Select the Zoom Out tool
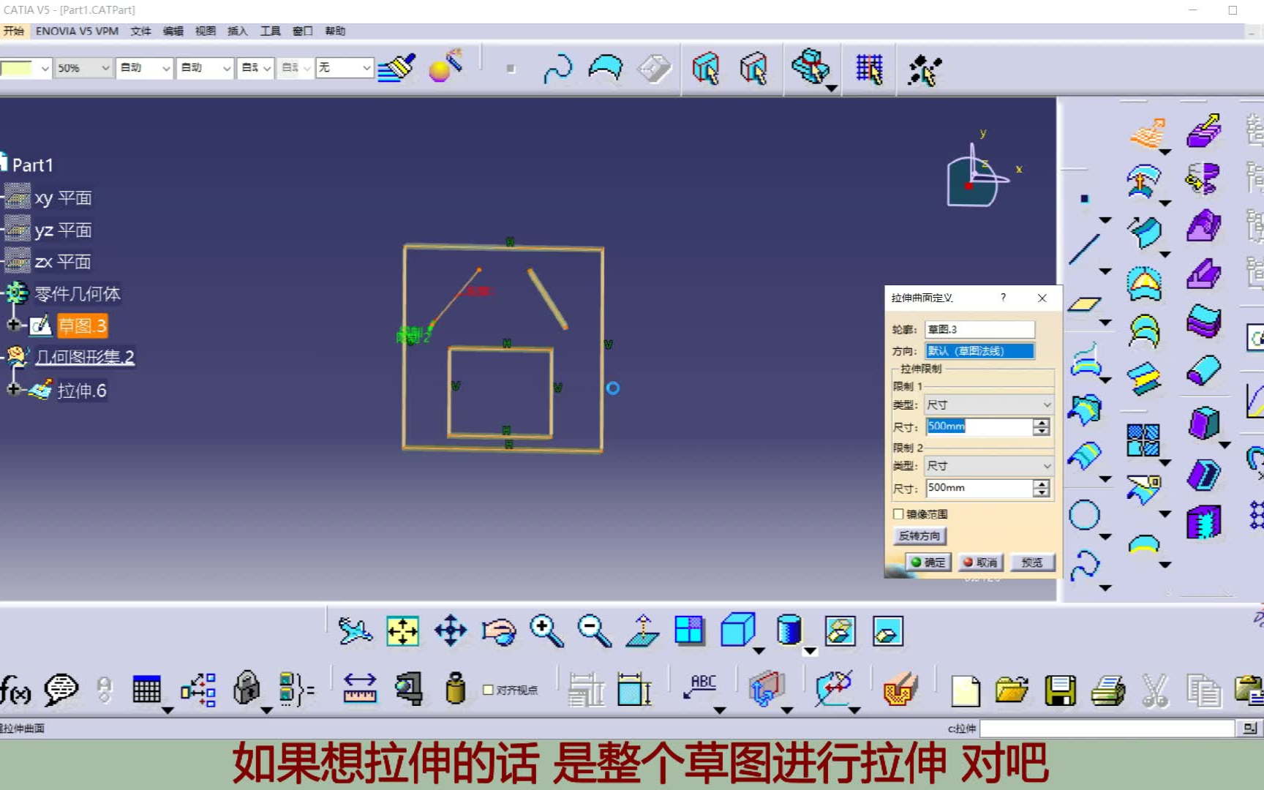 coord(594,631)
